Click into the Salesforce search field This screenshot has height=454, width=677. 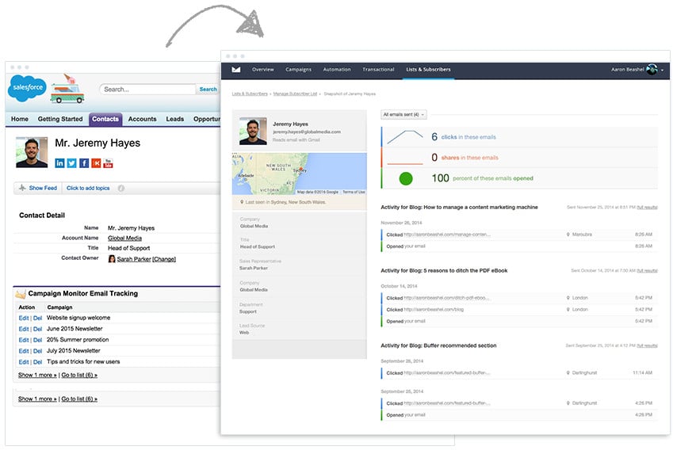pyautogui.click(x=147, y=90)
